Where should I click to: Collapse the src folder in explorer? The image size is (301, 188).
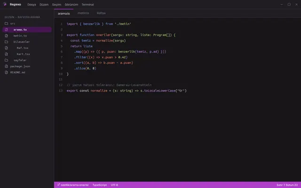[x=6, y=23]
